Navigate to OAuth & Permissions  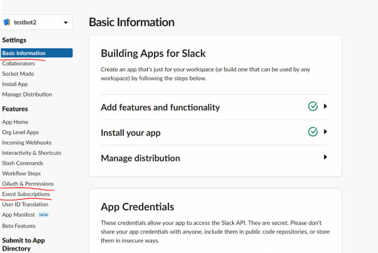click(28, 183)
